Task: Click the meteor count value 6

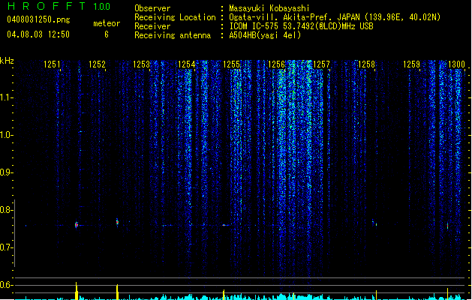Action: click(107, 34)
